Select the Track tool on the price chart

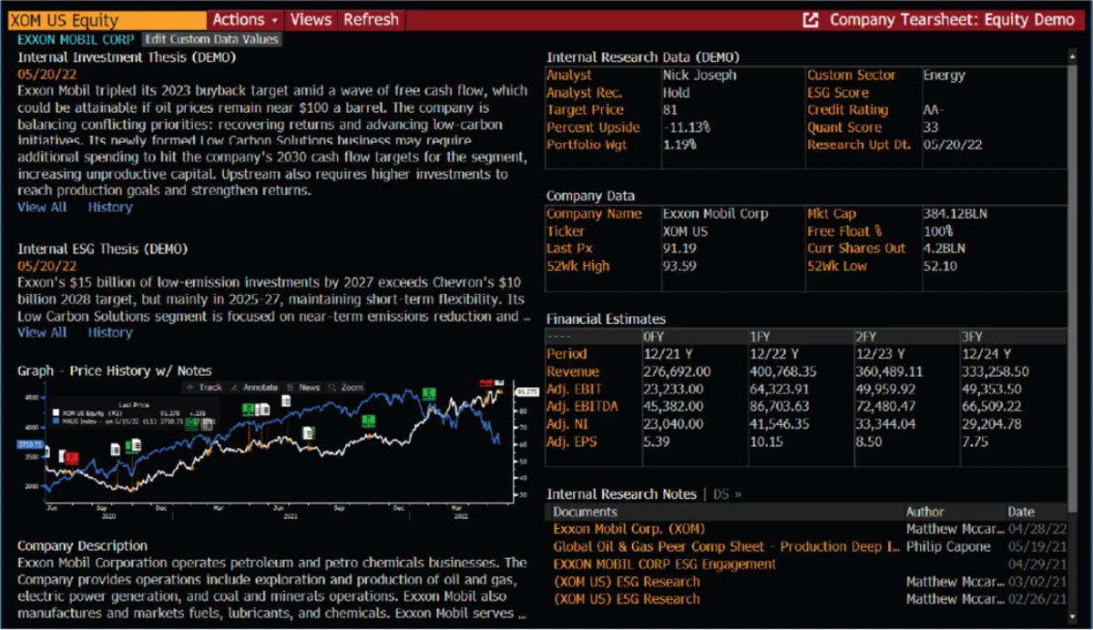point(209,388)
